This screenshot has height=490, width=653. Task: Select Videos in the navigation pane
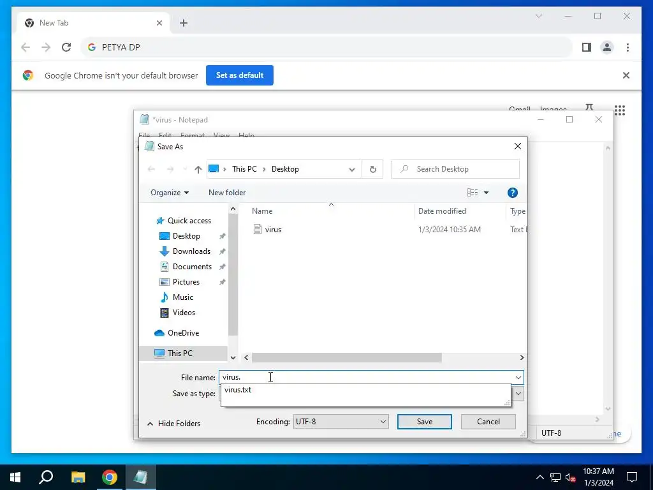184,313
